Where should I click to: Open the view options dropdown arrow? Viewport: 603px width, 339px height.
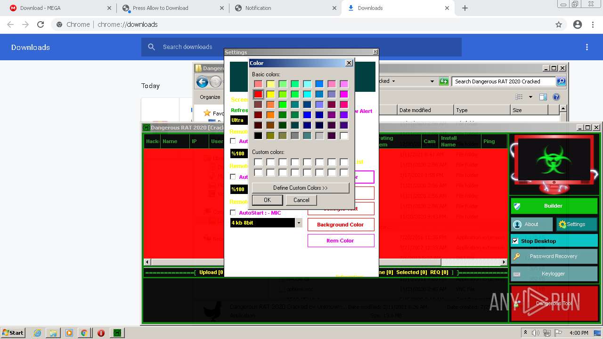530,97
